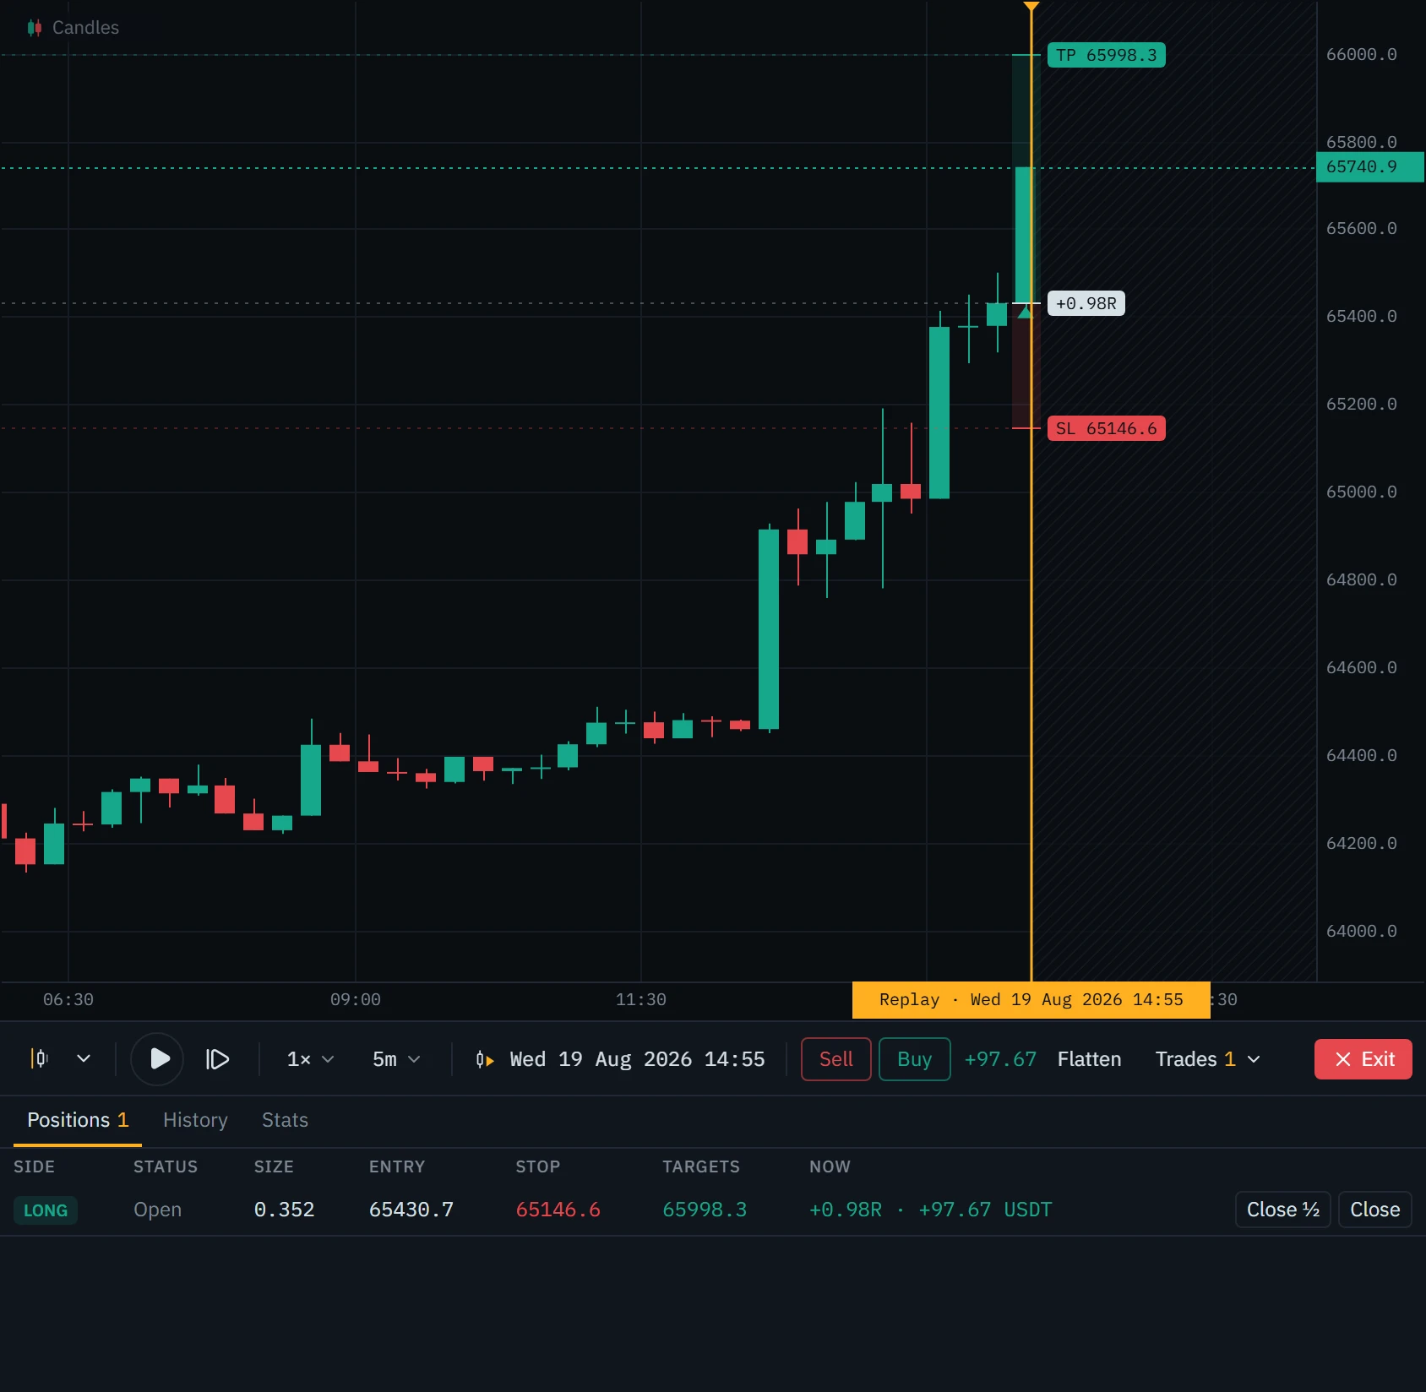Screen dimensions: 1426x1392
Task: Click the +0.98R entry label on chart
Action: pyautogui.click(x=1086, y=303)
